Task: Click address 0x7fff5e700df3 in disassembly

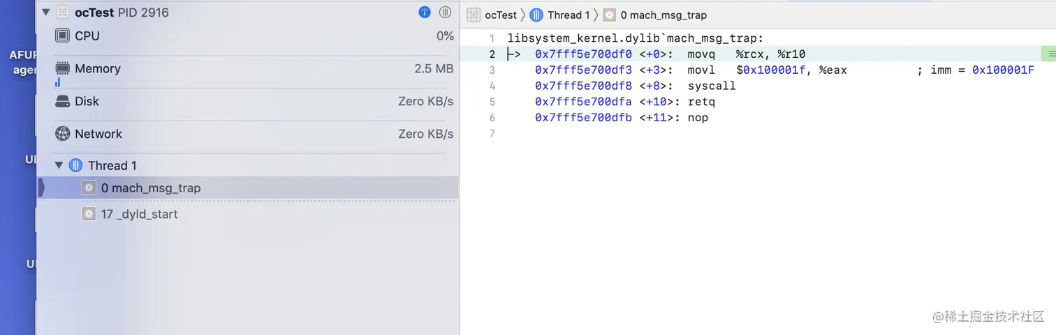Action: (584, 70)
